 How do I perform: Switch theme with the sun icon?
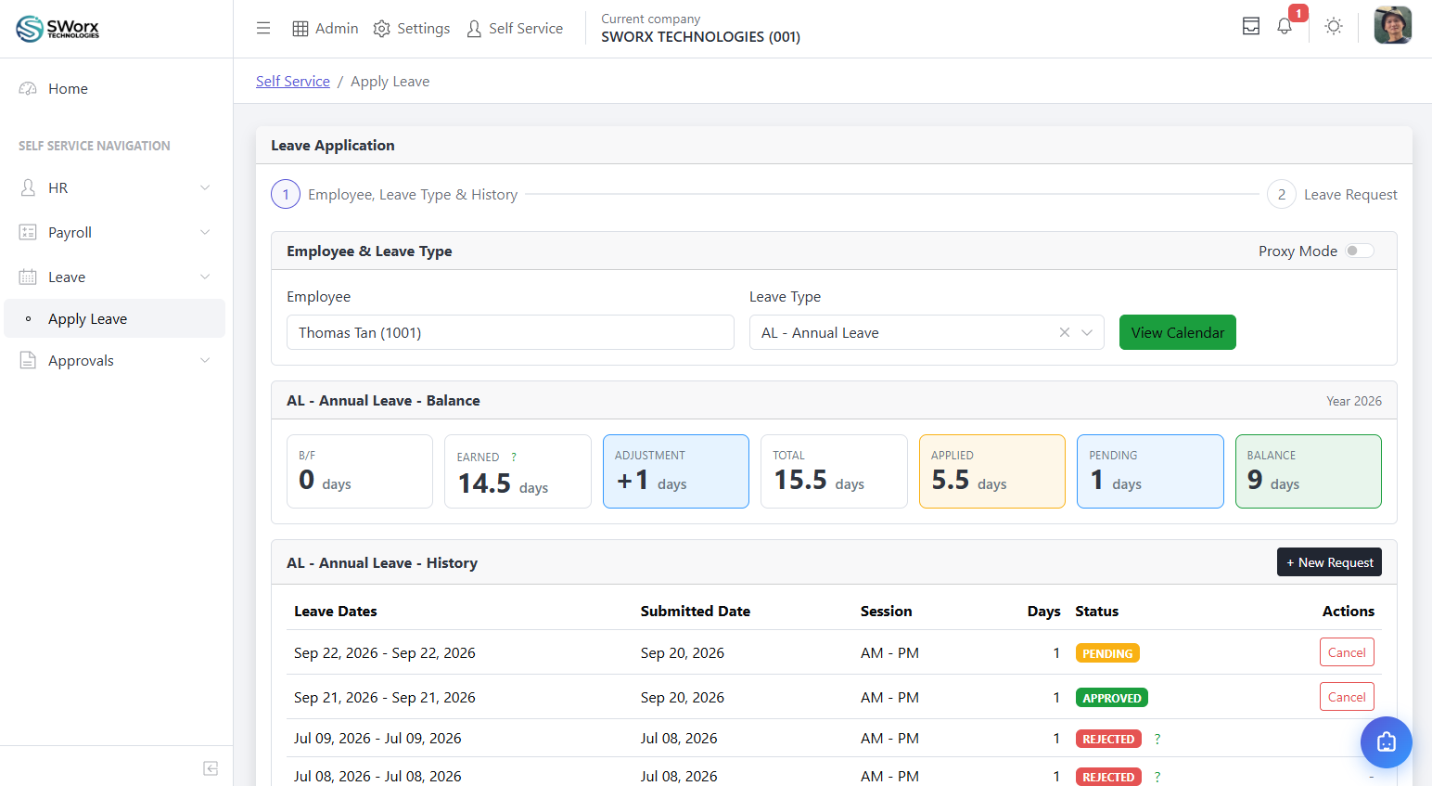pos(1334,26)
